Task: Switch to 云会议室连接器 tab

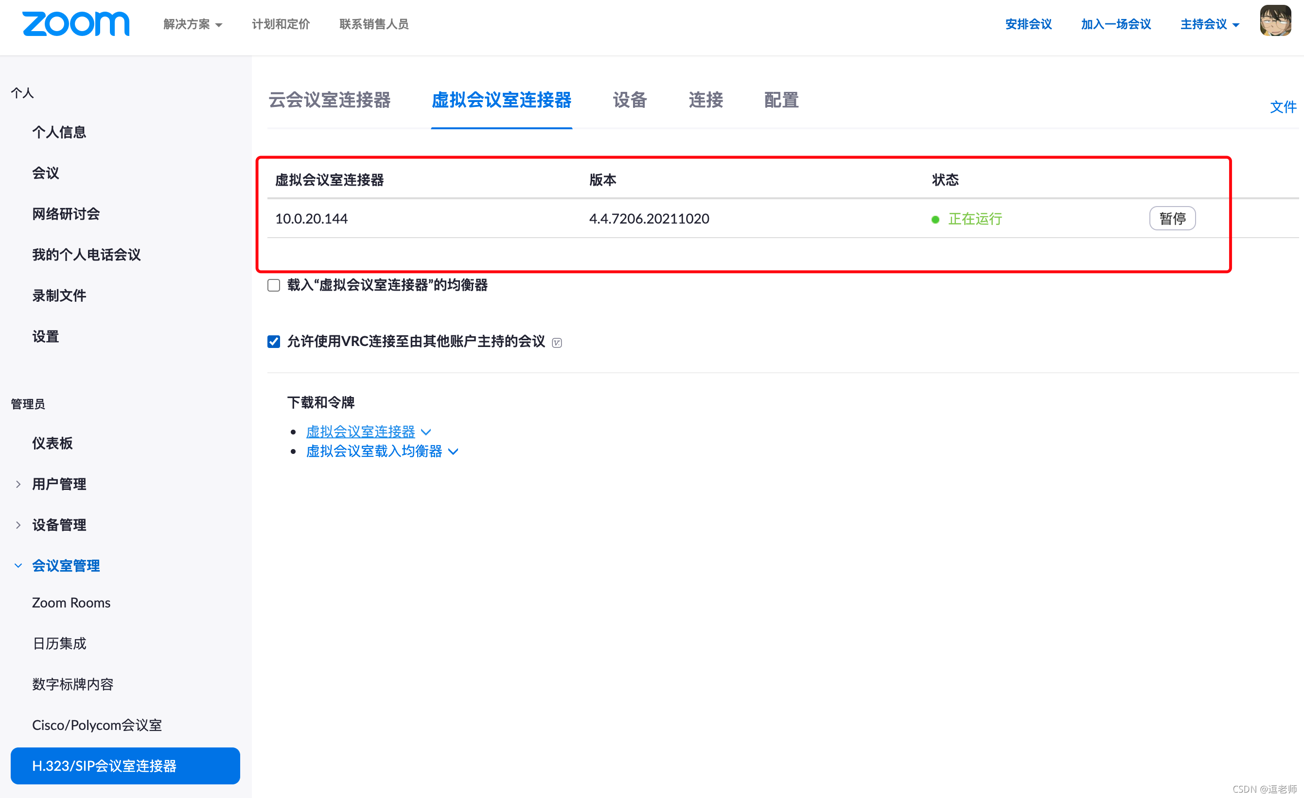Action: pyautogui.click(x=329, y=100)
